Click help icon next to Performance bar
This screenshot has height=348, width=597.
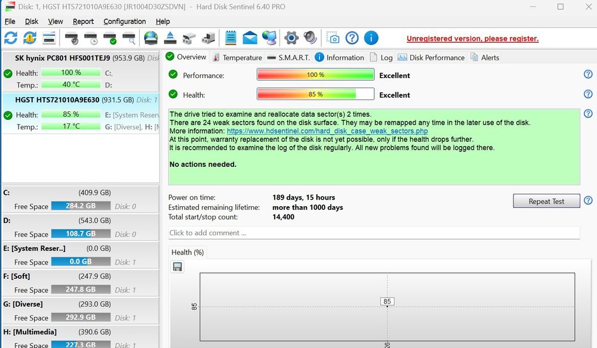tap(588, 74)
